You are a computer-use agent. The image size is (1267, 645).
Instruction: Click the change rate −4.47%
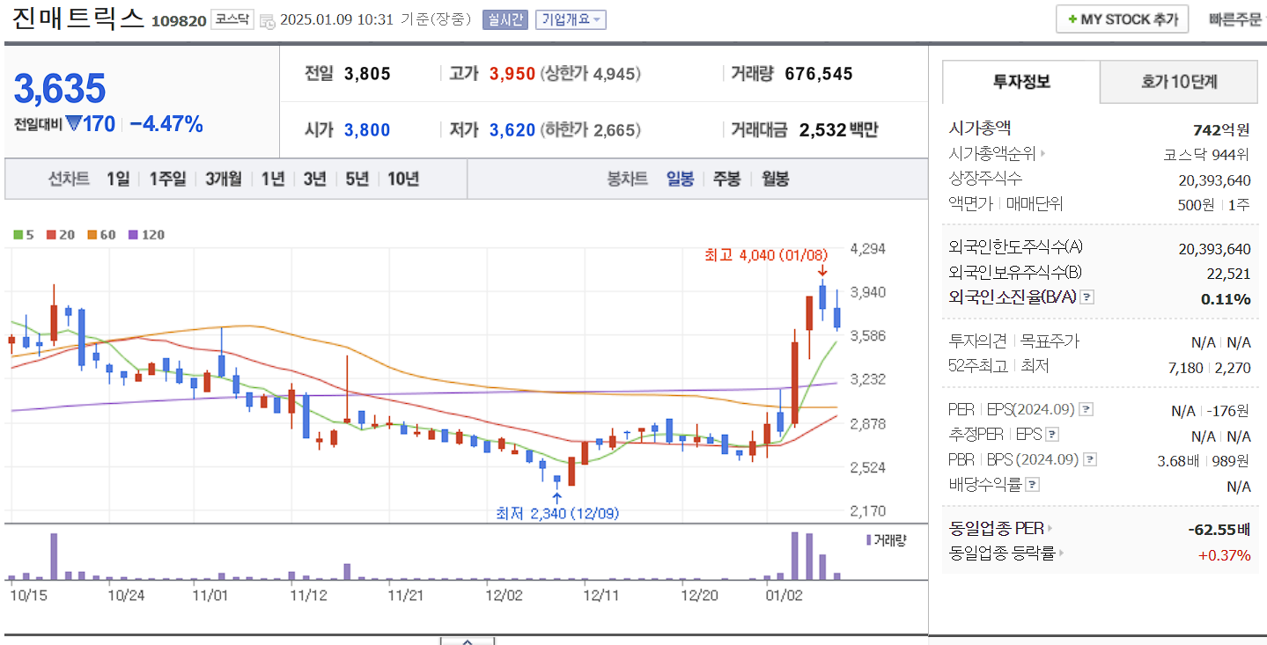(166, 124)
